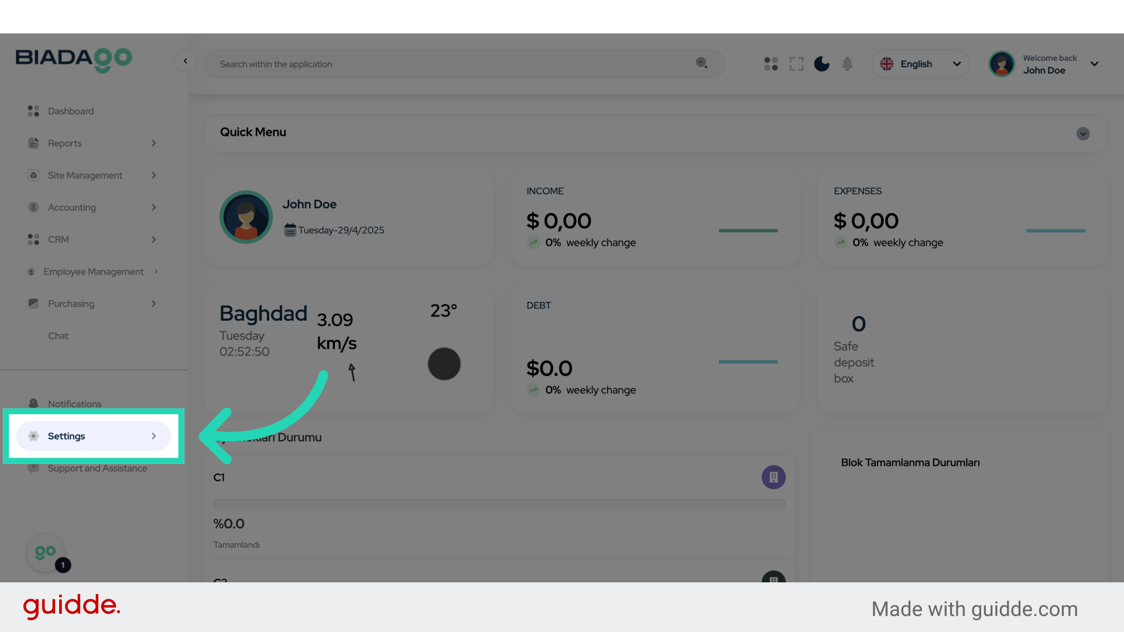Image resolution: width=1124 pixels, height=632 pixels.
Task: Toggle dark mode with the moon icon
Action: [x=821, y=64]
